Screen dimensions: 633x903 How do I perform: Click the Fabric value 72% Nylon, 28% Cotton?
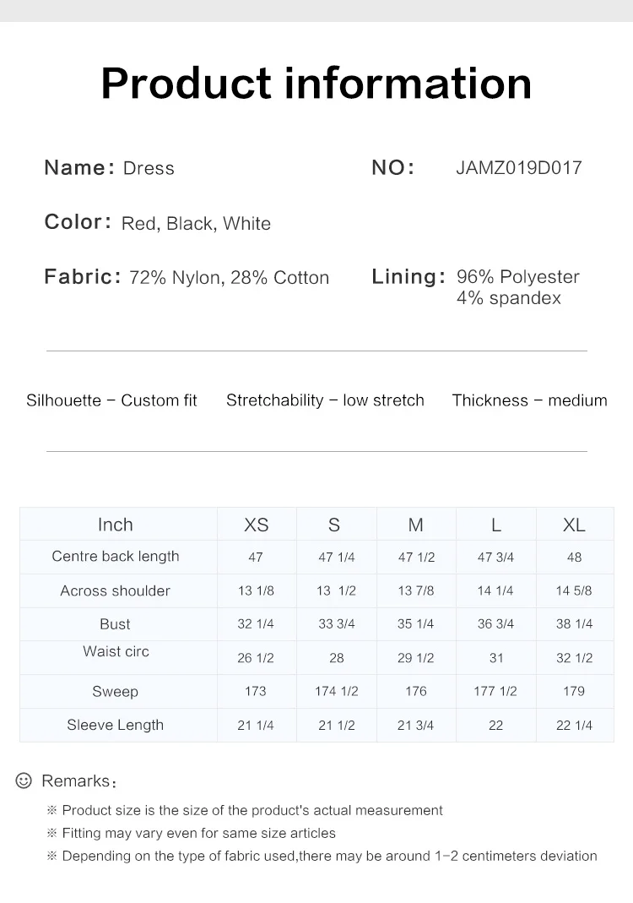point(229,278)
